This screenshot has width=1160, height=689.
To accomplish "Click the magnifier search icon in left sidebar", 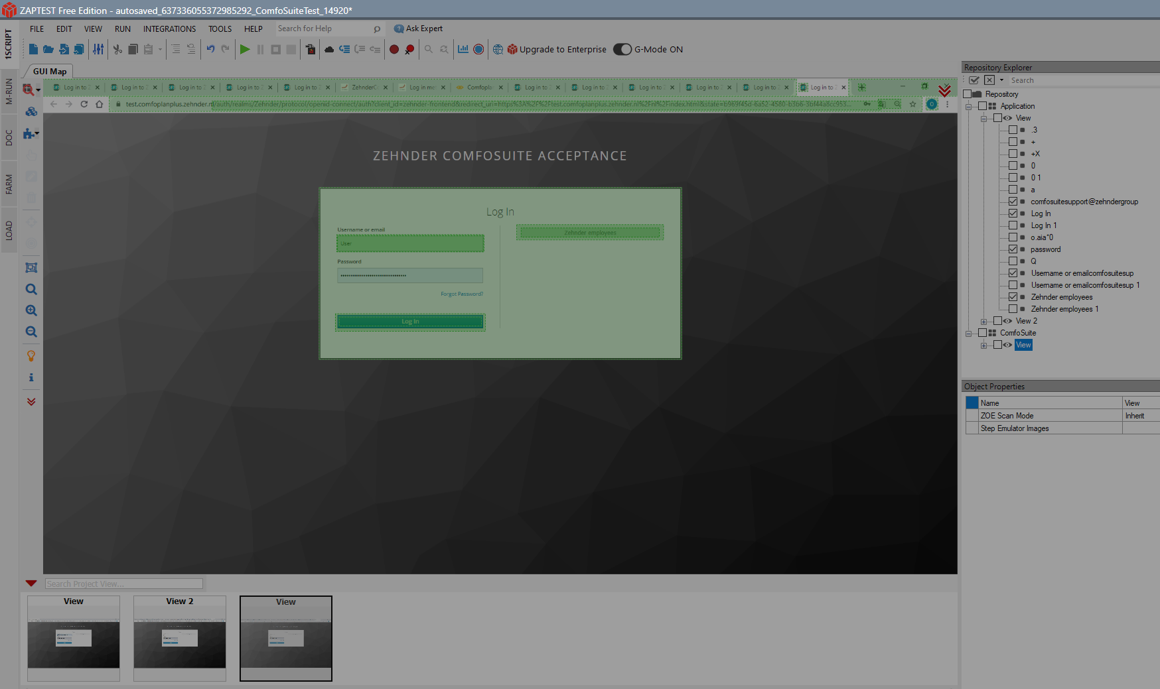I will tap(31, 289).
